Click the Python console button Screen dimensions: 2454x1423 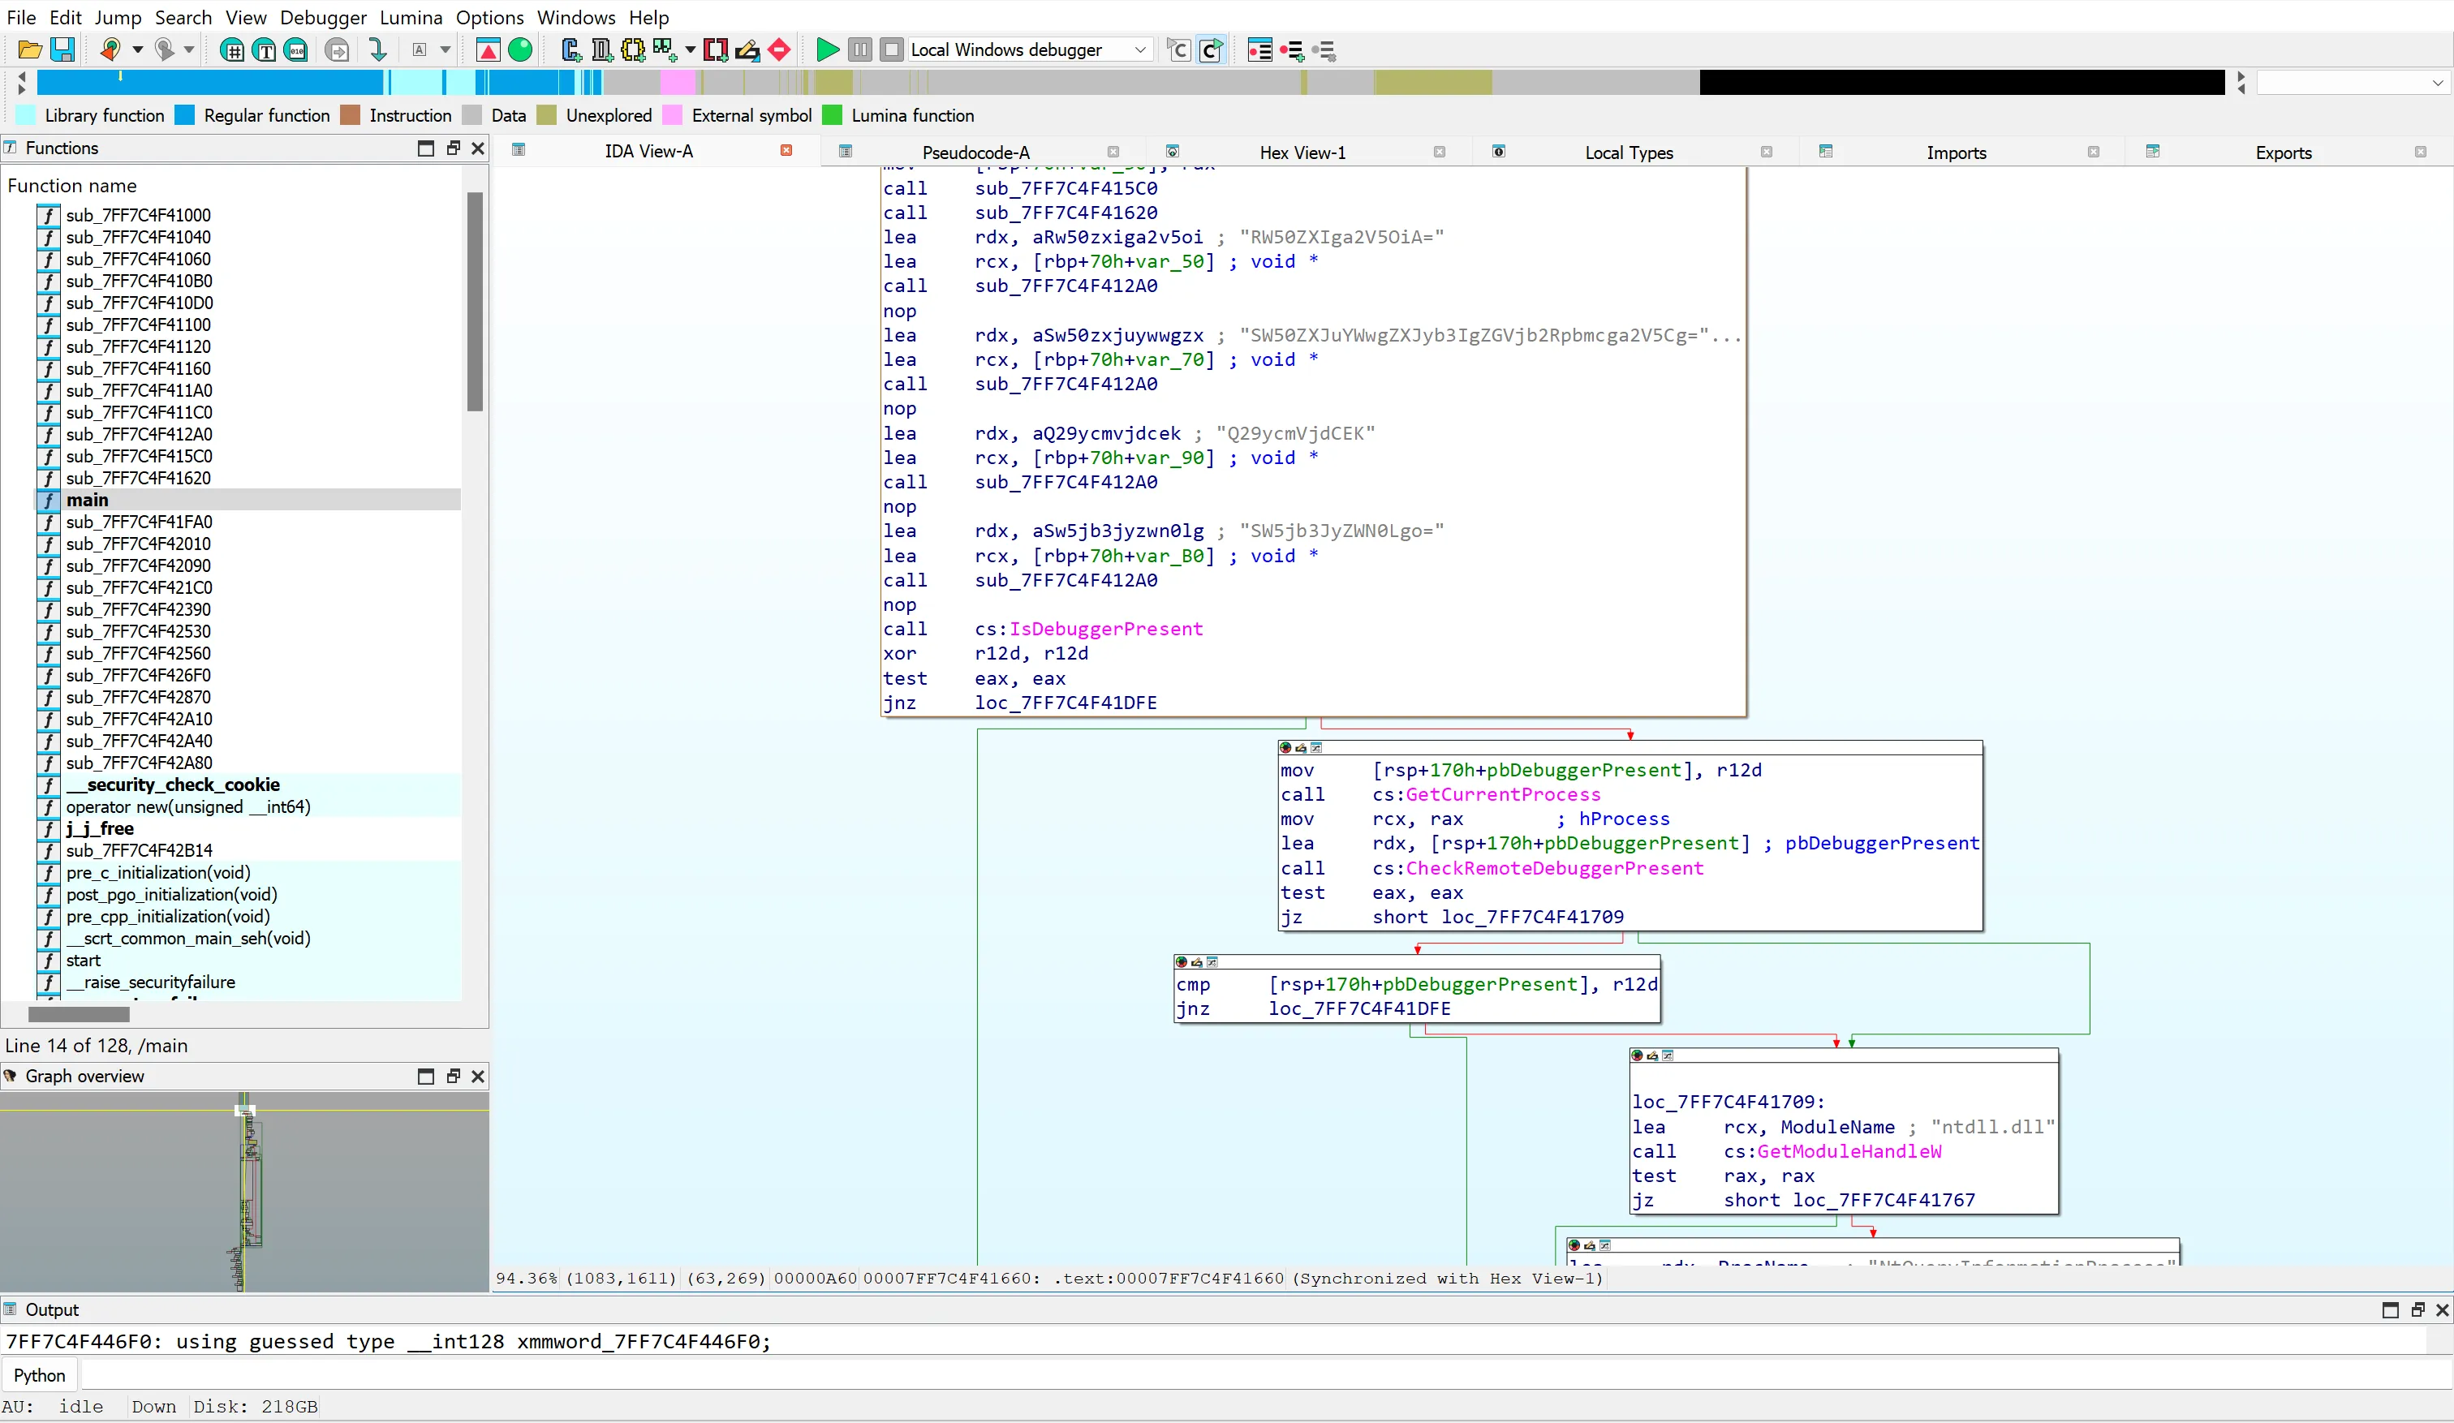(40, 1375)
